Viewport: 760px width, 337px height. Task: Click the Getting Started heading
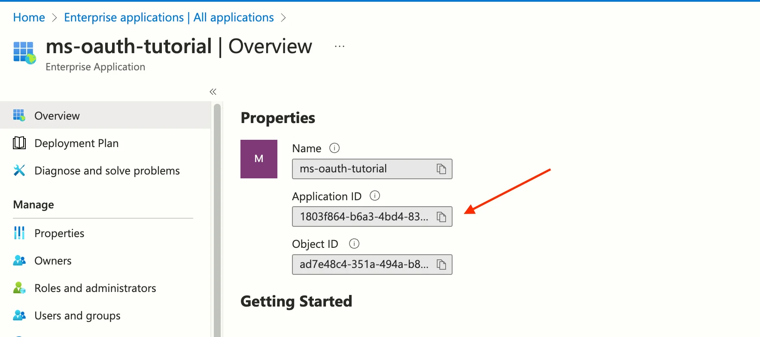click(x=296, y=301)
